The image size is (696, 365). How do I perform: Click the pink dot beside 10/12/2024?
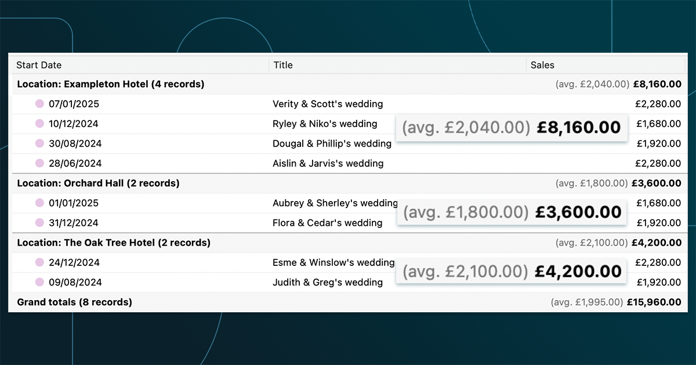point(39,124)
